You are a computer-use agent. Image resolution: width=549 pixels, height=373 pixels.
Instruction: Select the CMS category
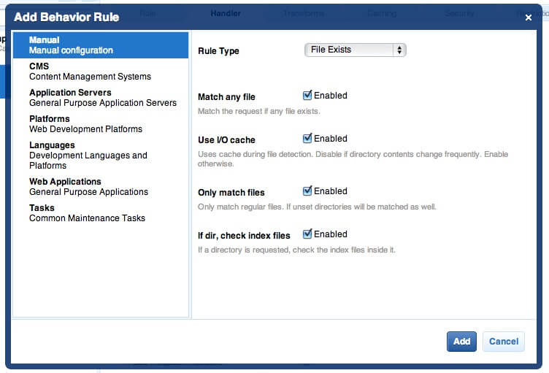pyautogui.click(x=90, y=72)
